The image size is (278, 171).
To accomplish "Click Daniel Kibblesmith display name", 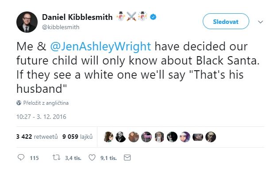I will (77, 17).
